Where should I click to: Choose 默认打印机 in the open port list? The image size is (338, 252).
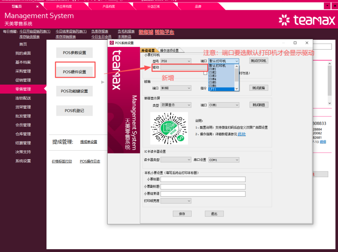pyautogui.click(x=221, y=66)
